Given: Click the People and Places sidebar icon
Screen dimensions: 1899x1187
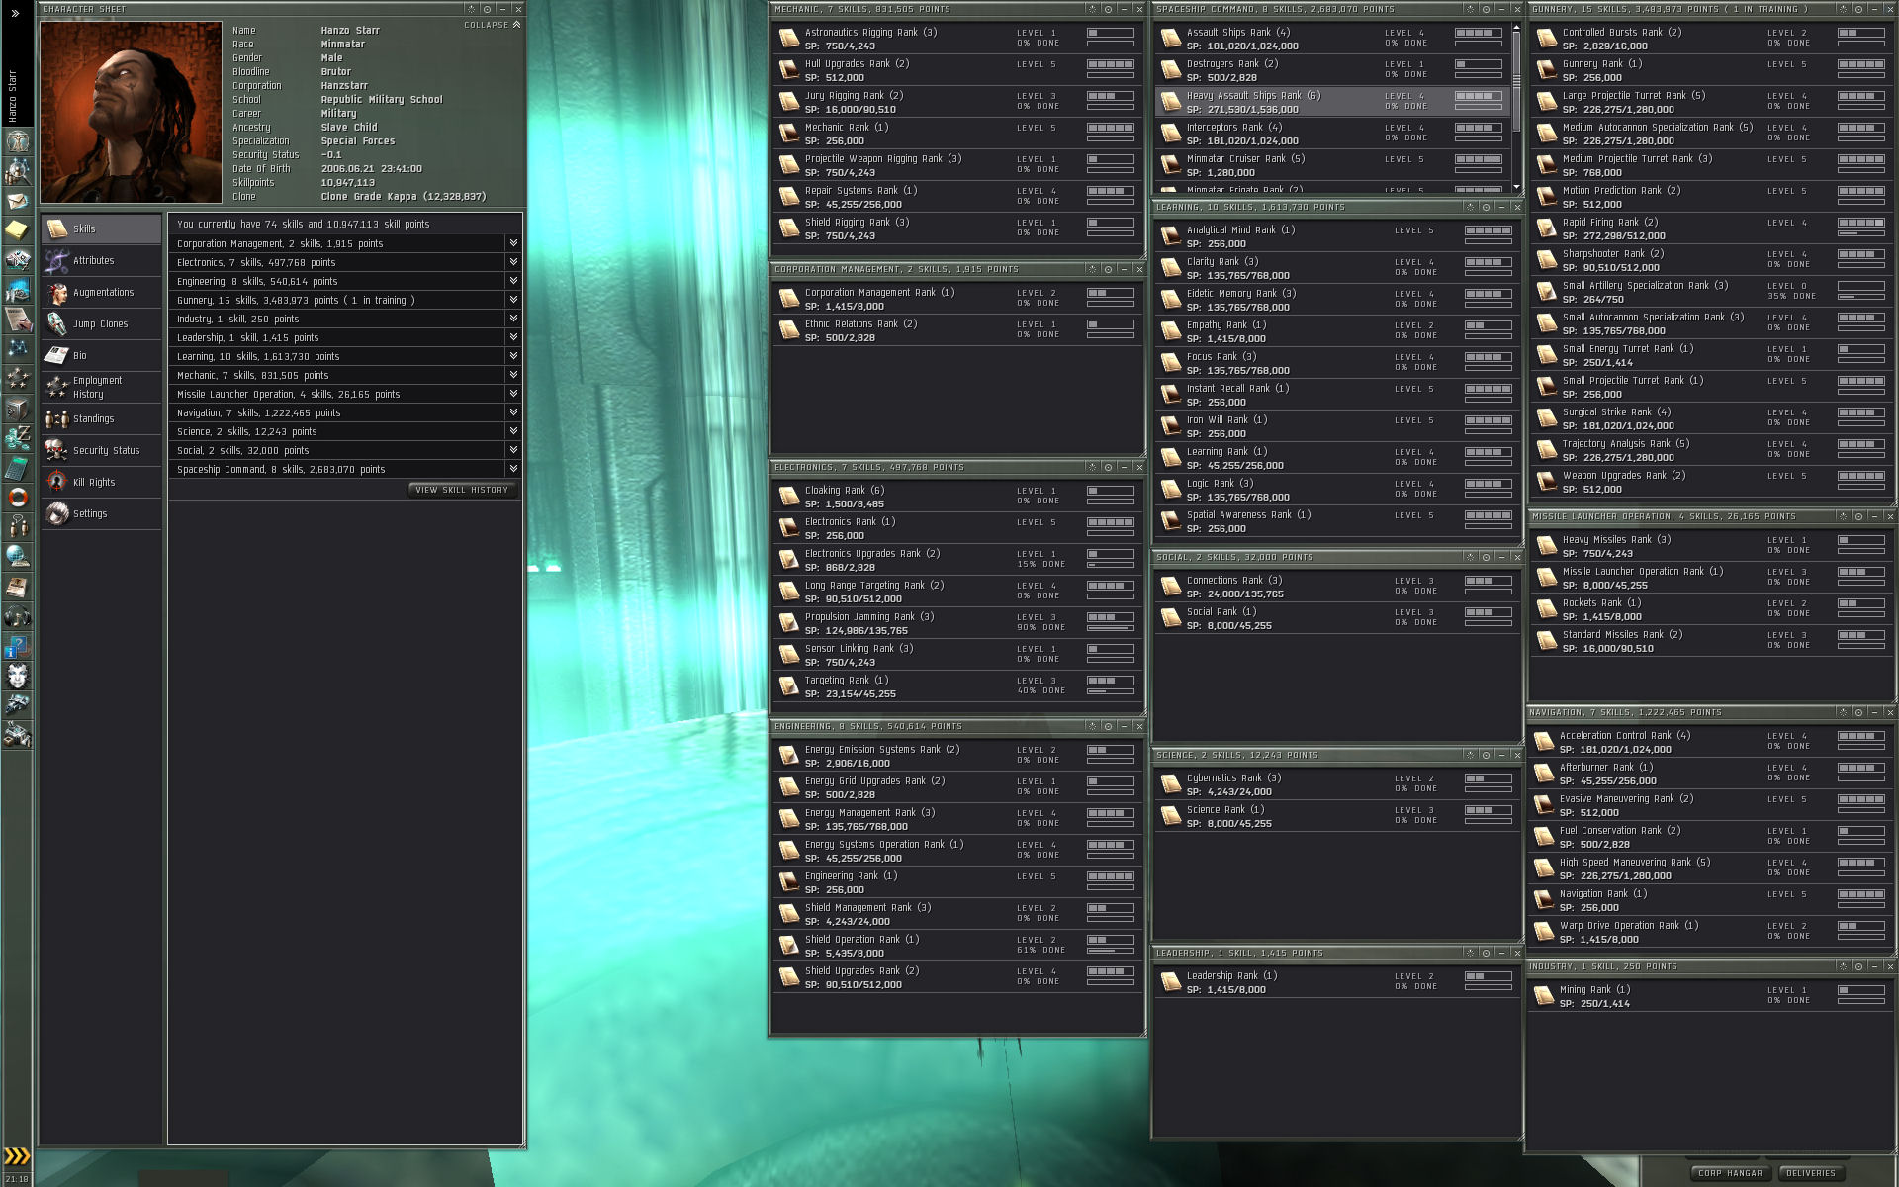Looking at the screenshot, I should 18,171.
